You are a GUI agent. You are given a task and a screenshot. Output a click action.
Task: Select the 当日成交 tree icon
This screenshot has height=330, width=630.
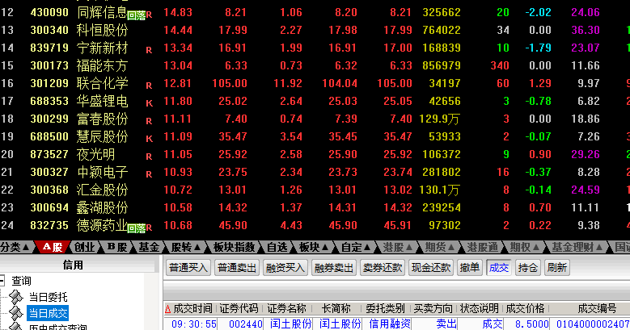click(x=16, y=313)
